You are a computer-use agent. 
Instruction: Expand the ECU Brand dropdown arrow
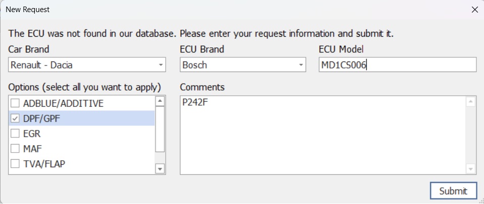pyautogui.click(x=301, y=65)
